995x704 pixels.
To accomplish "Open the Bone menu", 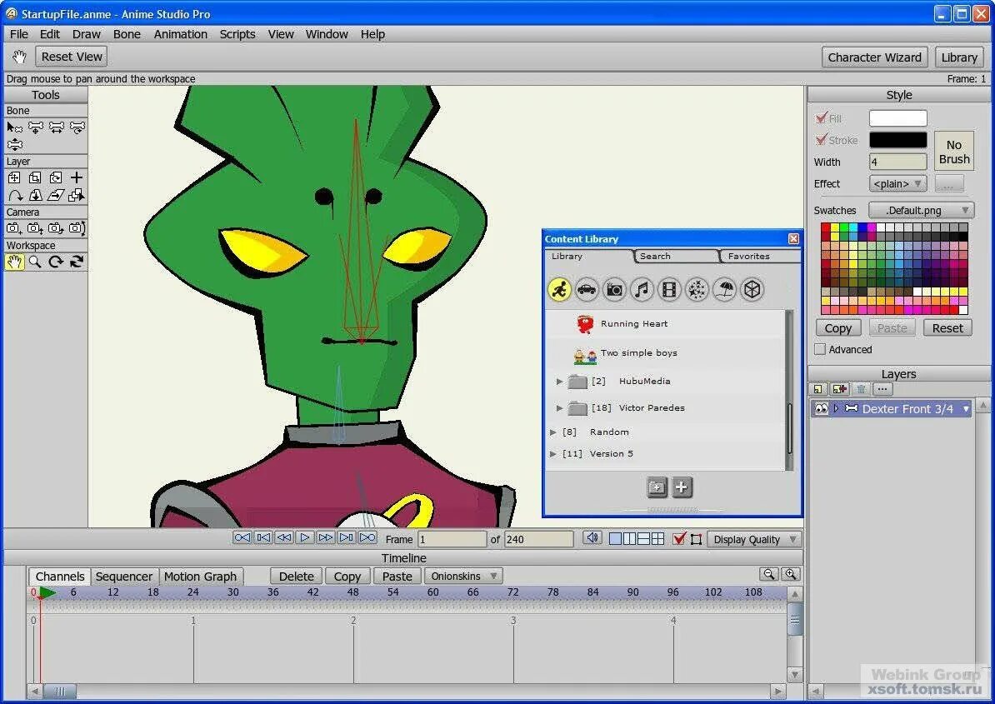I will pos(127,34).
